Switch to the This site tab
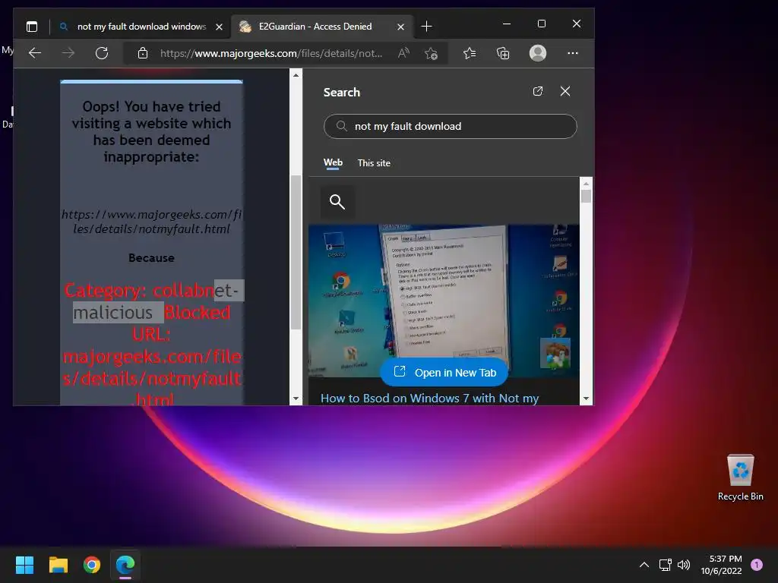 [374, 163]
